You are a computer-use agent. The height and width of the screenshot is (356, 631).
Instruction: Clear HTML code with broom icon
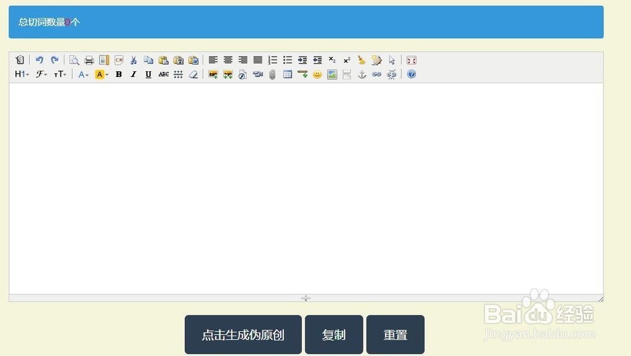(x=362, y=60)
